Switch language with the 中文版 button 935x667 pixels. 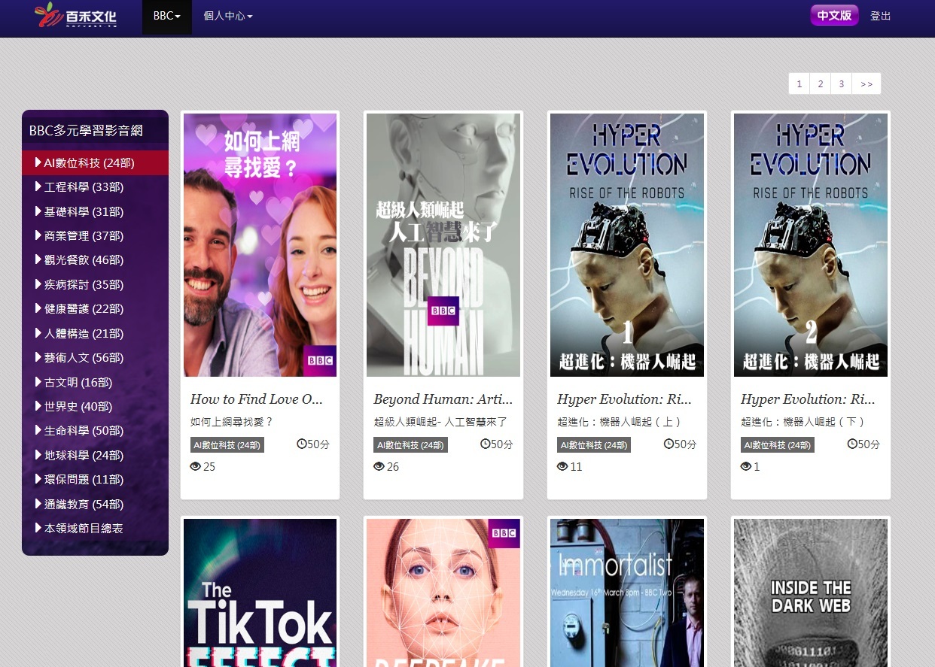tap(834, 15)
